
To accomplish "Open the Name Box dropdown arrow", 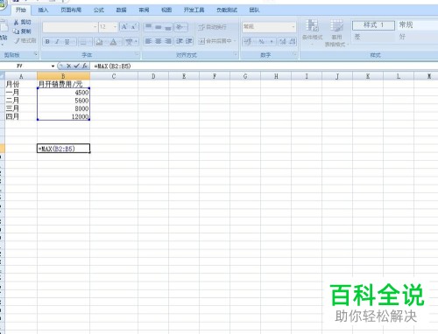I will coord(53,66).
